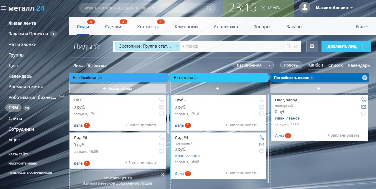
Task: Clear the leads filter with X icon
Action: [x=296, y=46]
